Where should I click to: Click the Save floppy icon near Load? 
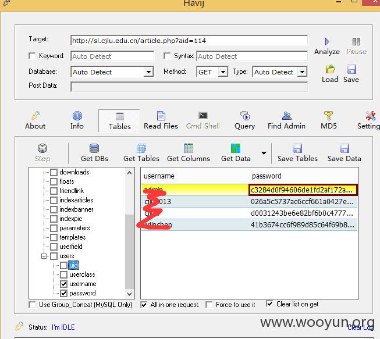pyautogui.click(x=351, y=70)
